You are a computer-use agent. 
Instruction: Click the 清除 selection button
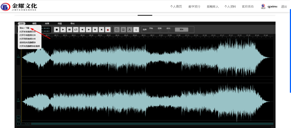pos(181,30)
